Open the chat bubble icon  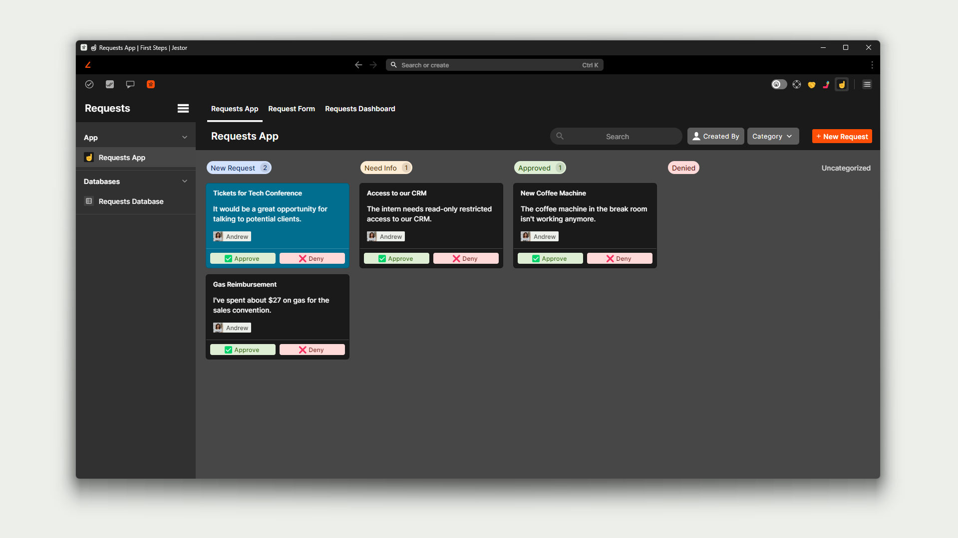point(130,84)
